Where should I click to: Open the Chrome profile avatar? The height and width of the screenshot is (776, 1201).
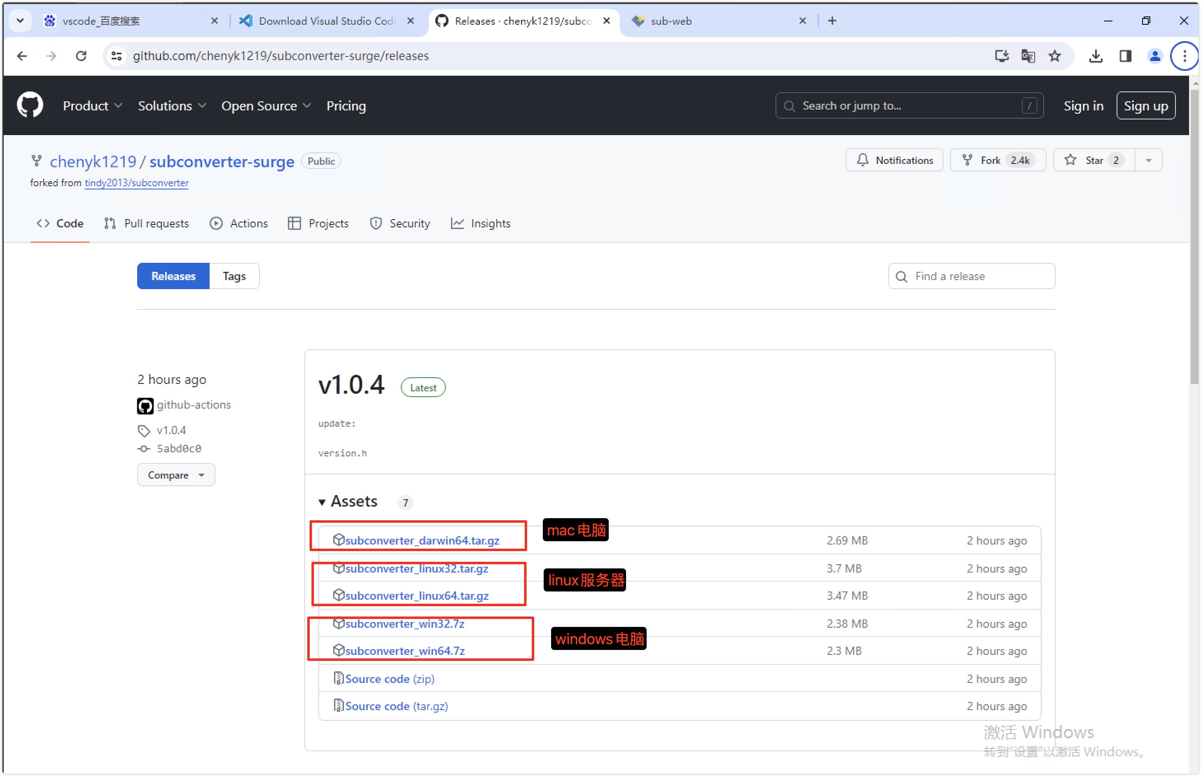[x=1154, y=56]
